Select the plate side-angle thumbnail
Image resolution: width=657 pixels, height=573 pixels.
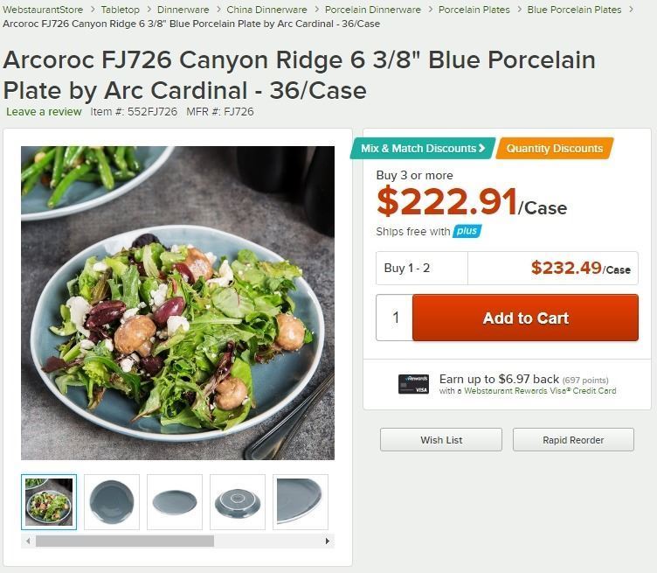coord(175,502)
